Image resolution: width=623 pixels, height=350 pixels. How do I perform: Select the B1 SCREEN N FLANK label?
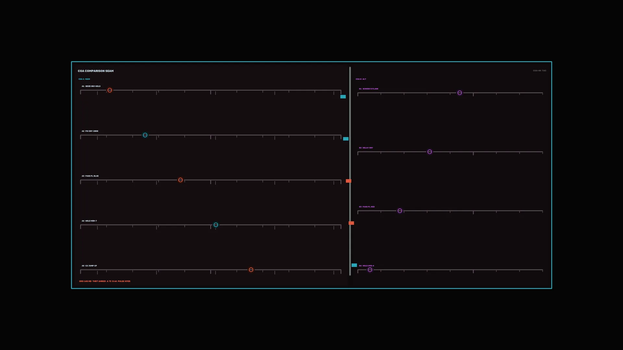click(x=369, y=89)
